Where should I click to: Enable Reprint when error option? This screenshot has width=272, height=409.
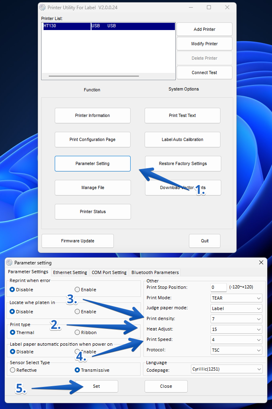click(77, 290)
